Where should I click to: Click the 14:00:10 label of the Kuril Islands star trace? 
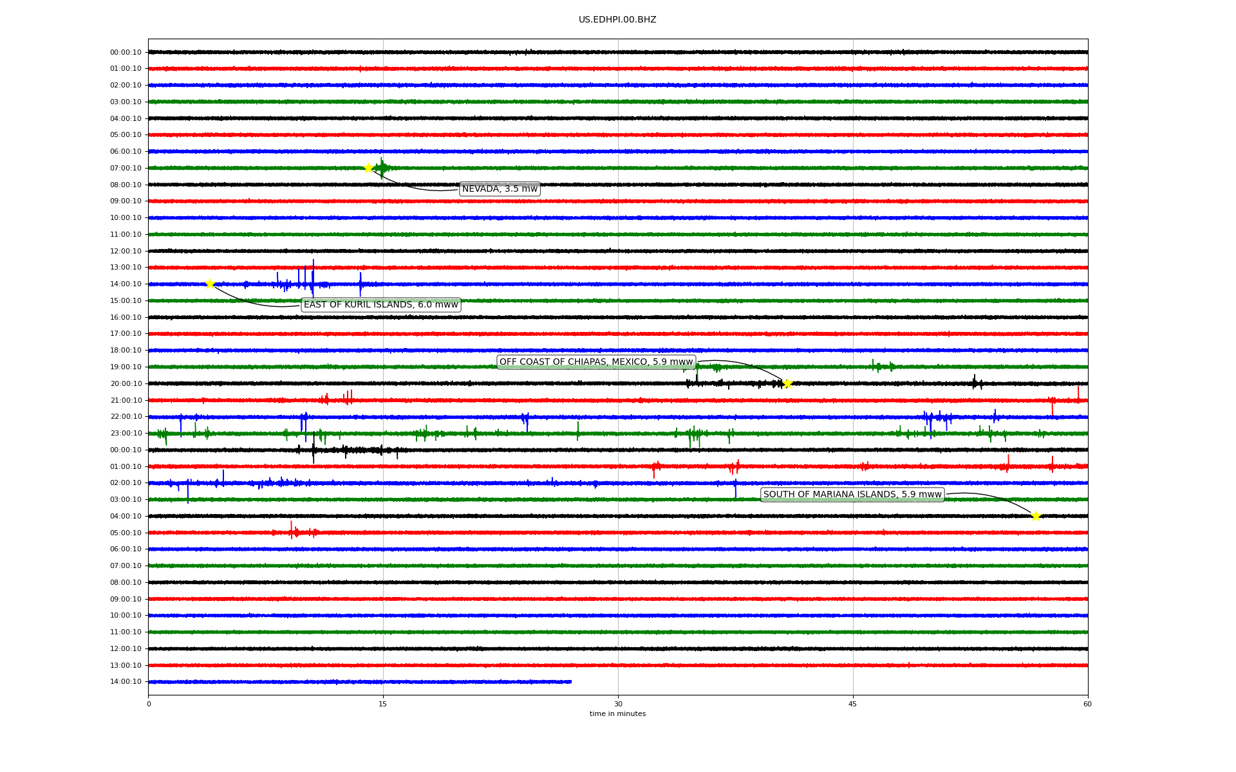tap(126, 284)
